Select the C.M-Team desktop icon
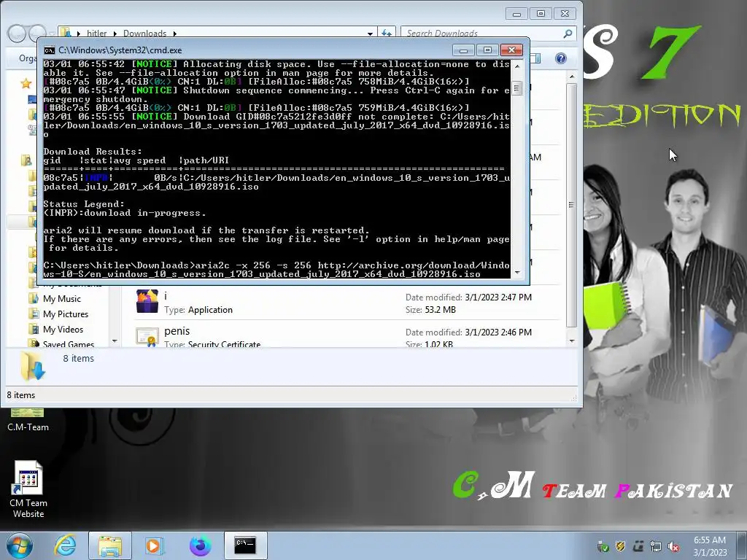The height and width of the screenshot is (560, 747). pos(28,420)
